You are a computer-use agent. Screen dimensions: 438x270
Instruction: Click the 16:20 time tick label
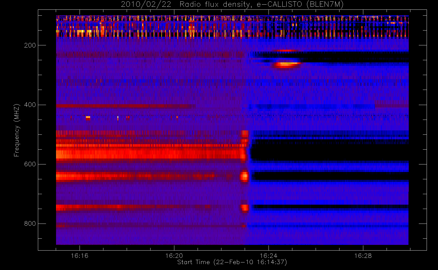[x=174, y=256]
